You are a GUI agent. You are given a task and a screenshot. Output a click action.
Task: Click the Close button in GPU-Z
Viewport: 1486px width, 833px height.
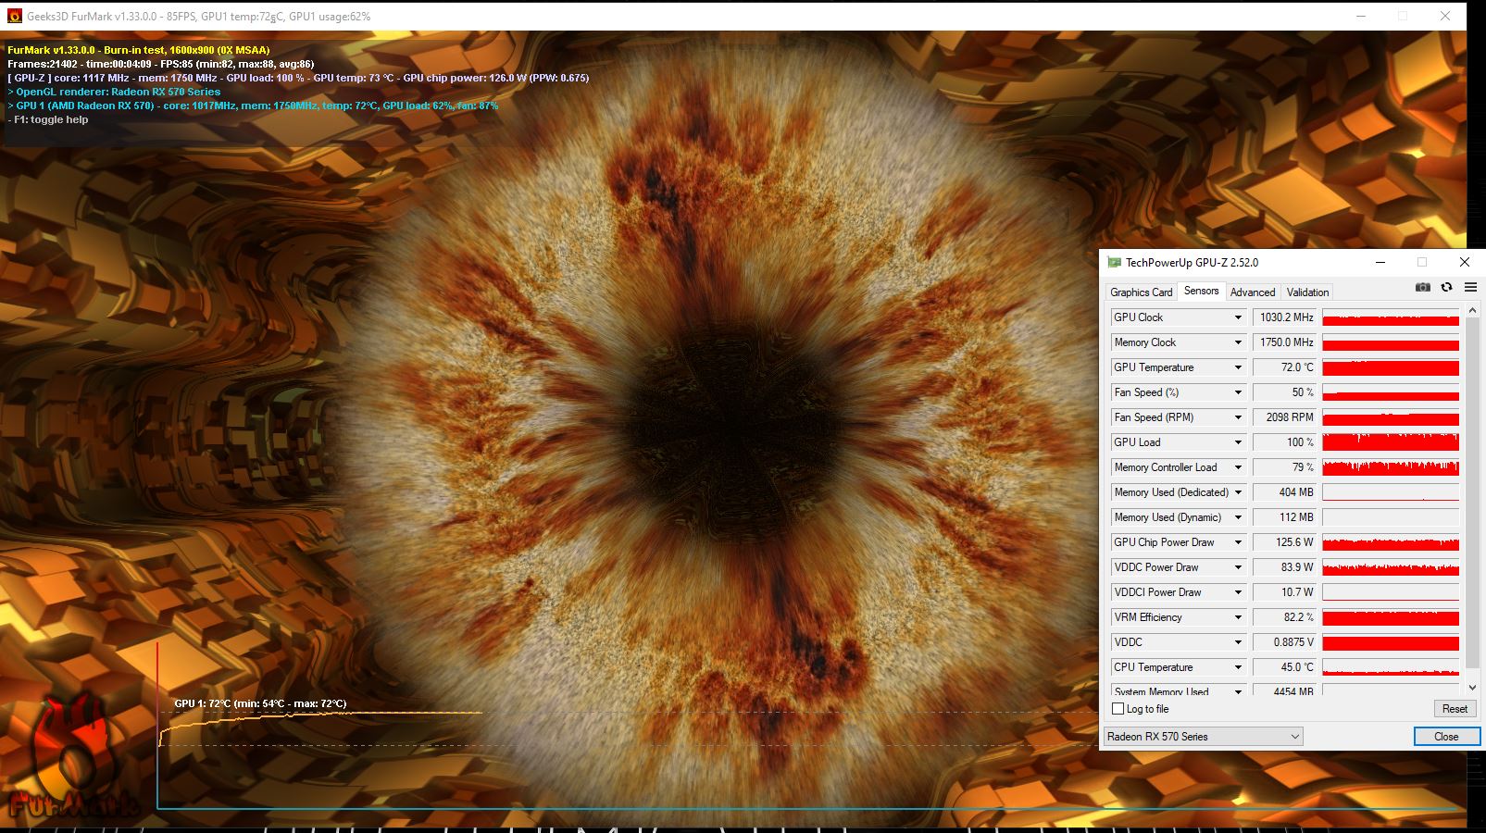point(1445,737)
